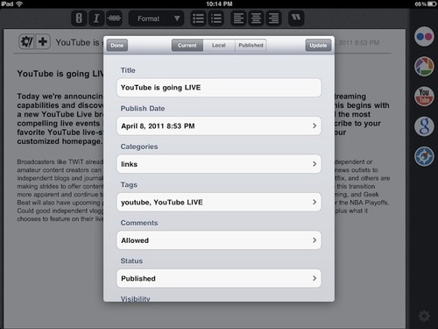Tap the post title in editor header
Screen dimensions: 438x329
[x=79, y=43]
